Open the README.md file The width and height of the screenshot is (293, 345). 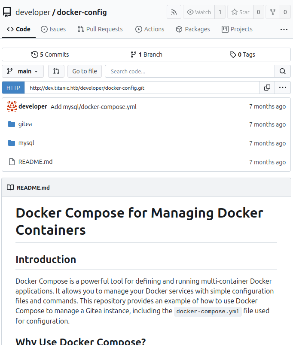coord(35,162)
